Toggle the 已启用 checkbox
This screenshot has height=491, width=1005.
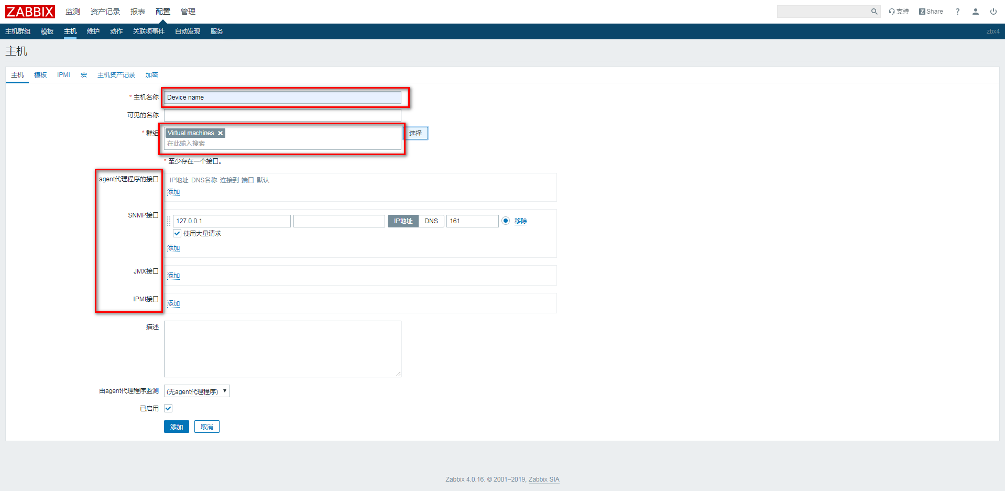coord(168,408)
